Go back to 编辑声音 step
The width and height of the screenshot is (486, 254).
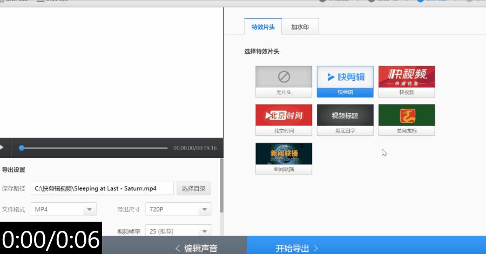click(x=196, y=248)
